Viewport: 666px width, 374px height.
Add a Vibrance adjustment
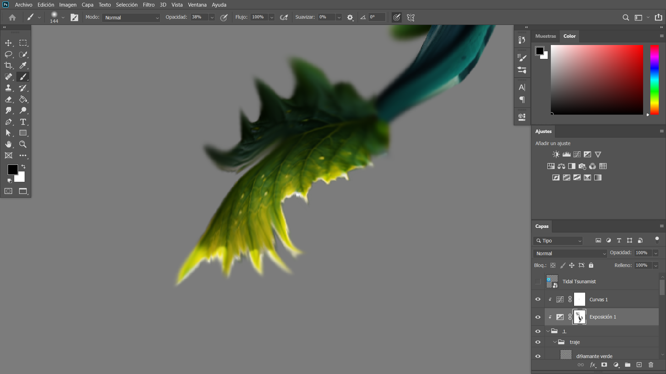598,154
